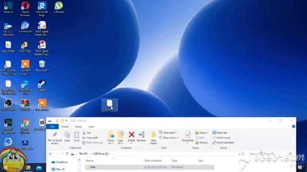Switch to the Home ribbon tab
This screenshot has width=307, height=172.
[x=65, y=127]
